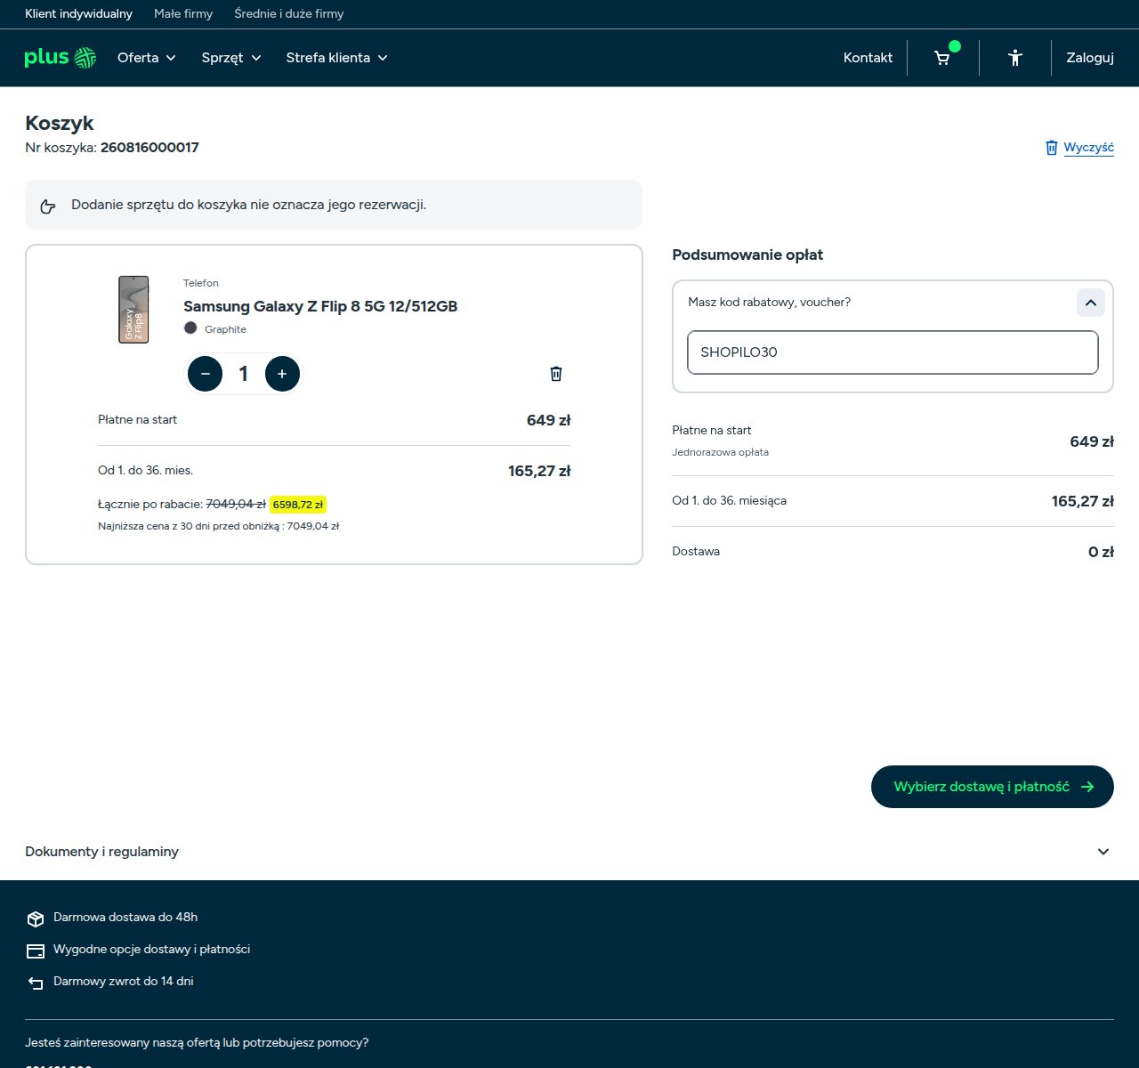Open the Oferta dropdown menu

147,58
